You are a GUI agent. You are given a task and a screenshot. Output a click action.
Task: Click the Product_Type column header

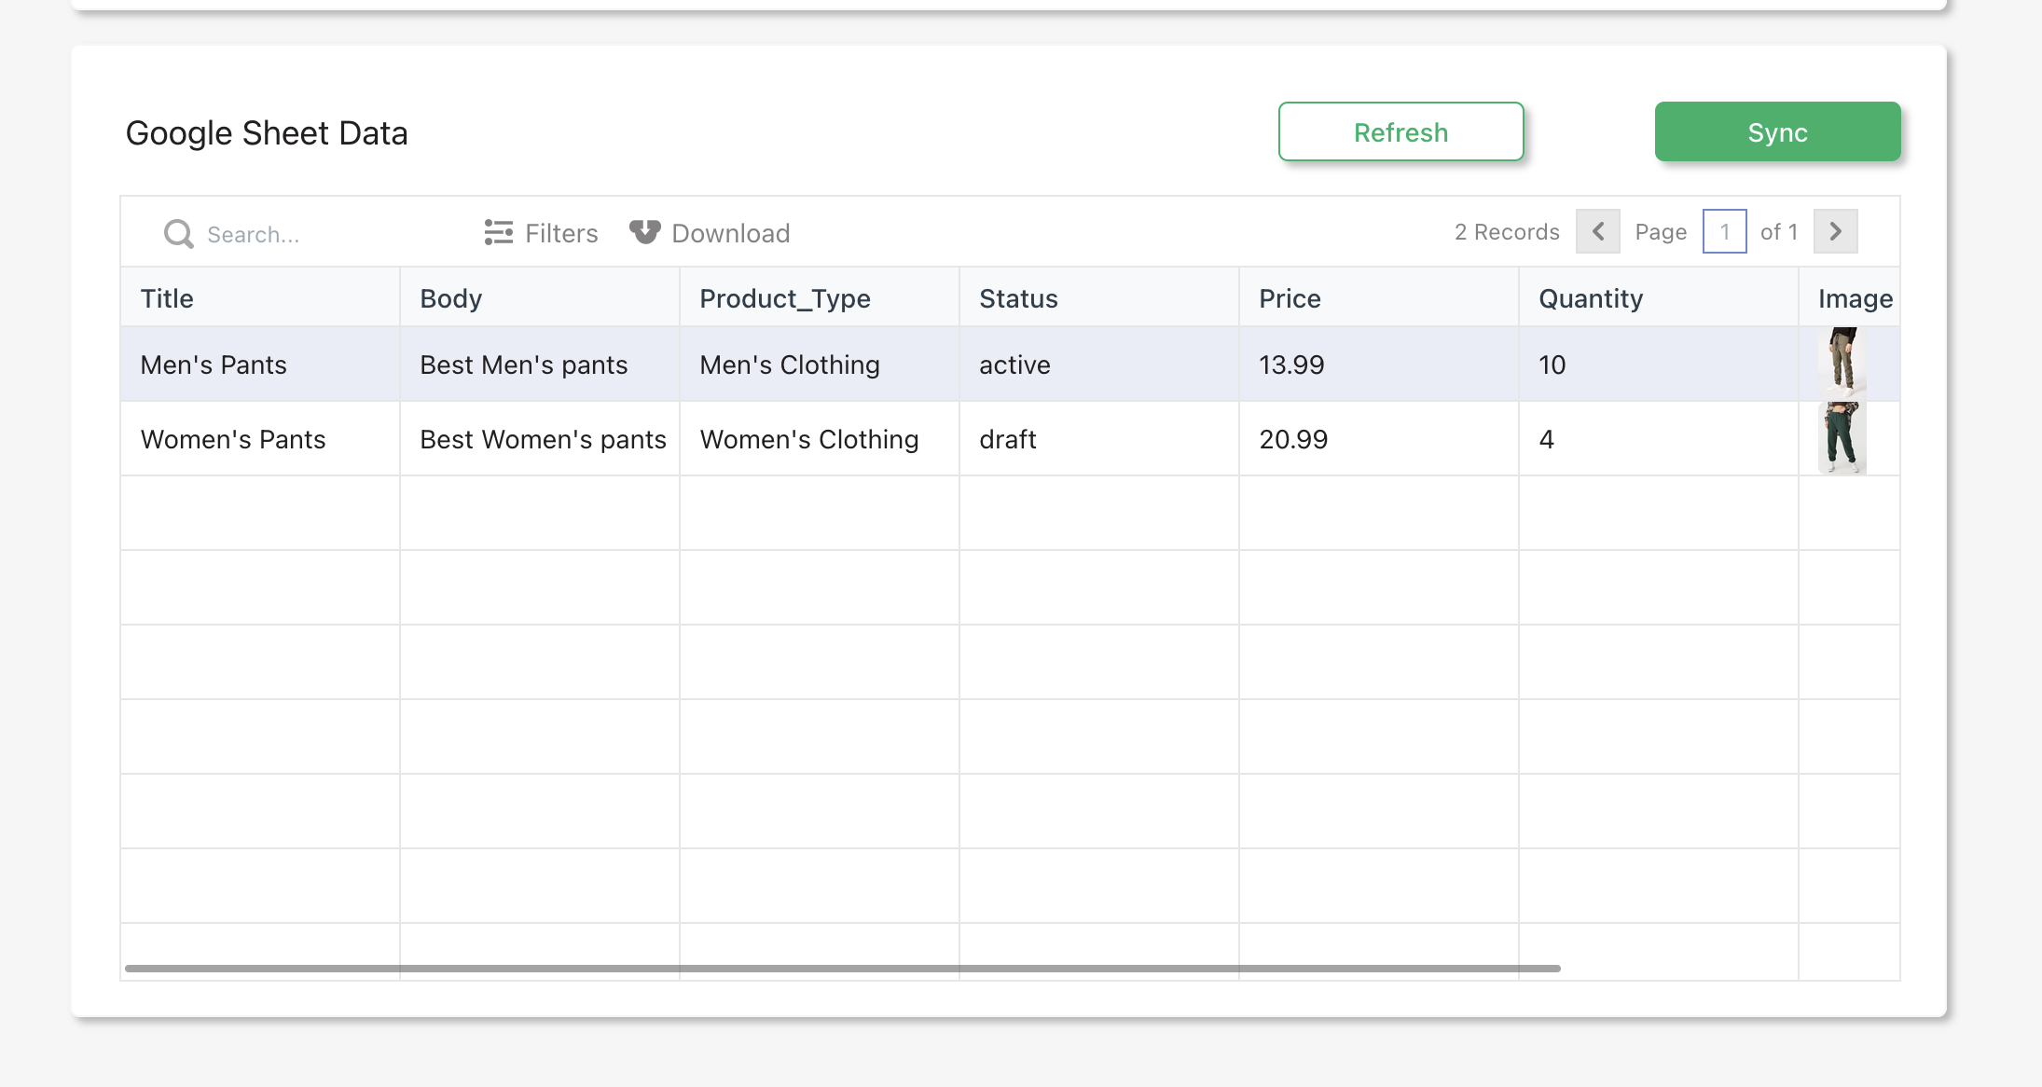(784, 298)
